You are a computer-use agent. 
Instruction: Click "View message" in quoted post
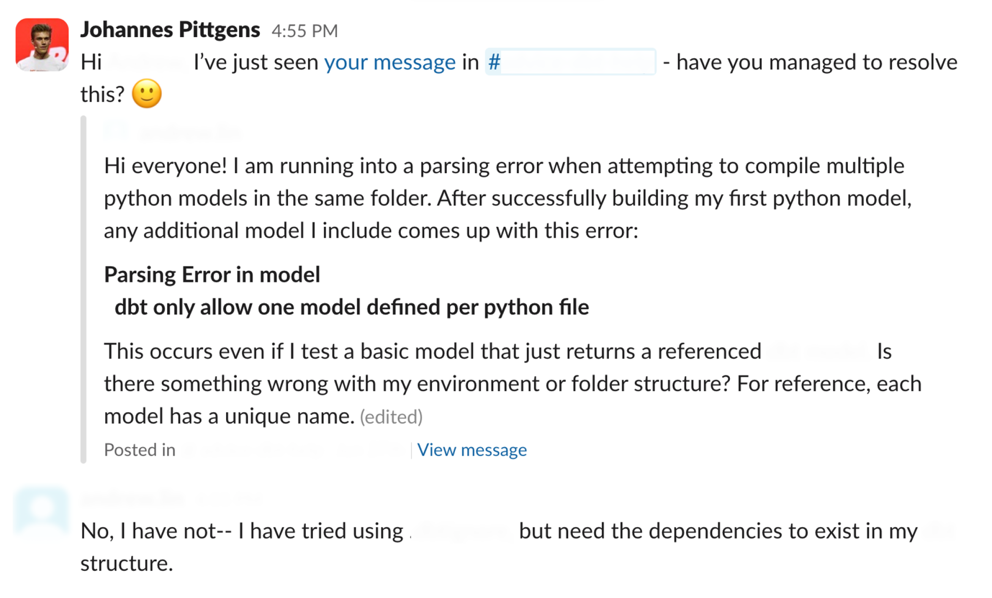coord(472,450)
